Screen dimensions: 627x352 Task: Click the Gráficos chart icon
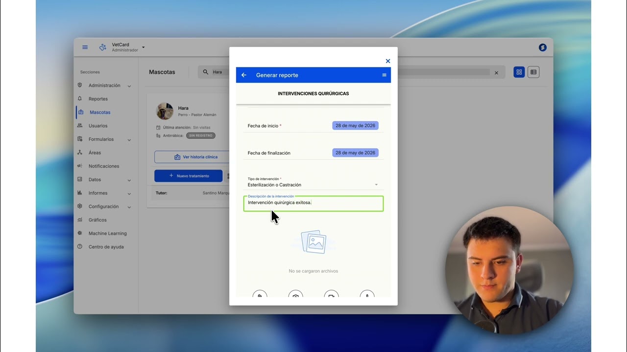pyautogui.click(x=80, y=220)
